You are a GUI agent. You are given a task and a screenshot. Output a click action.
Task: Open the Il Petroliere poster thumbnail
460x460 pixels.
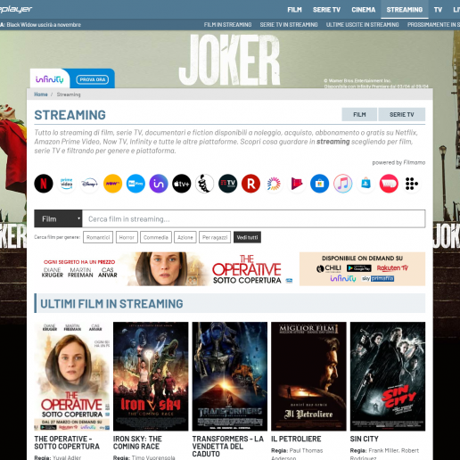click(x=308, y=376)
